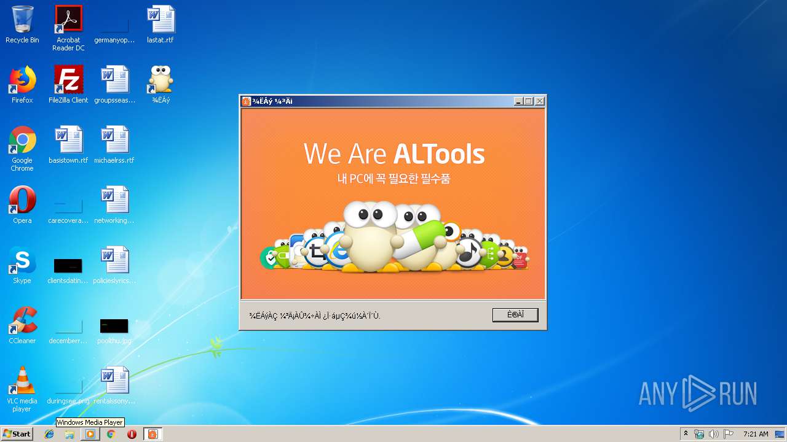Close the ALTools installer window
787x442 pixels.
pyautogui.click(x=539, y=101)
